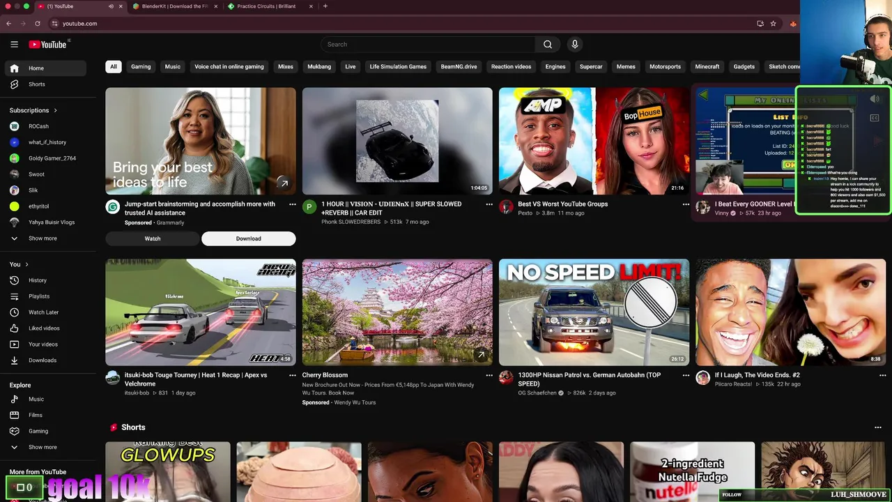Open Films under Explore
This screenshot has height=502, width=892.
[x=46, y=416]
